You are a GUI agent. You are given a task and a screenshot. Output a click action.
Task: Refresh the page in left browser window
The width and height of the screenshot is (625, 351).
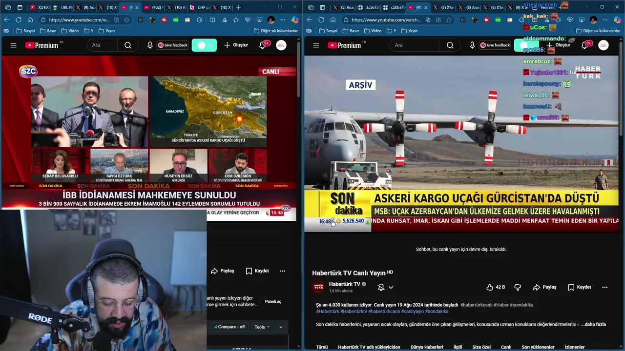pyautogui.click(x=19, y=20)
